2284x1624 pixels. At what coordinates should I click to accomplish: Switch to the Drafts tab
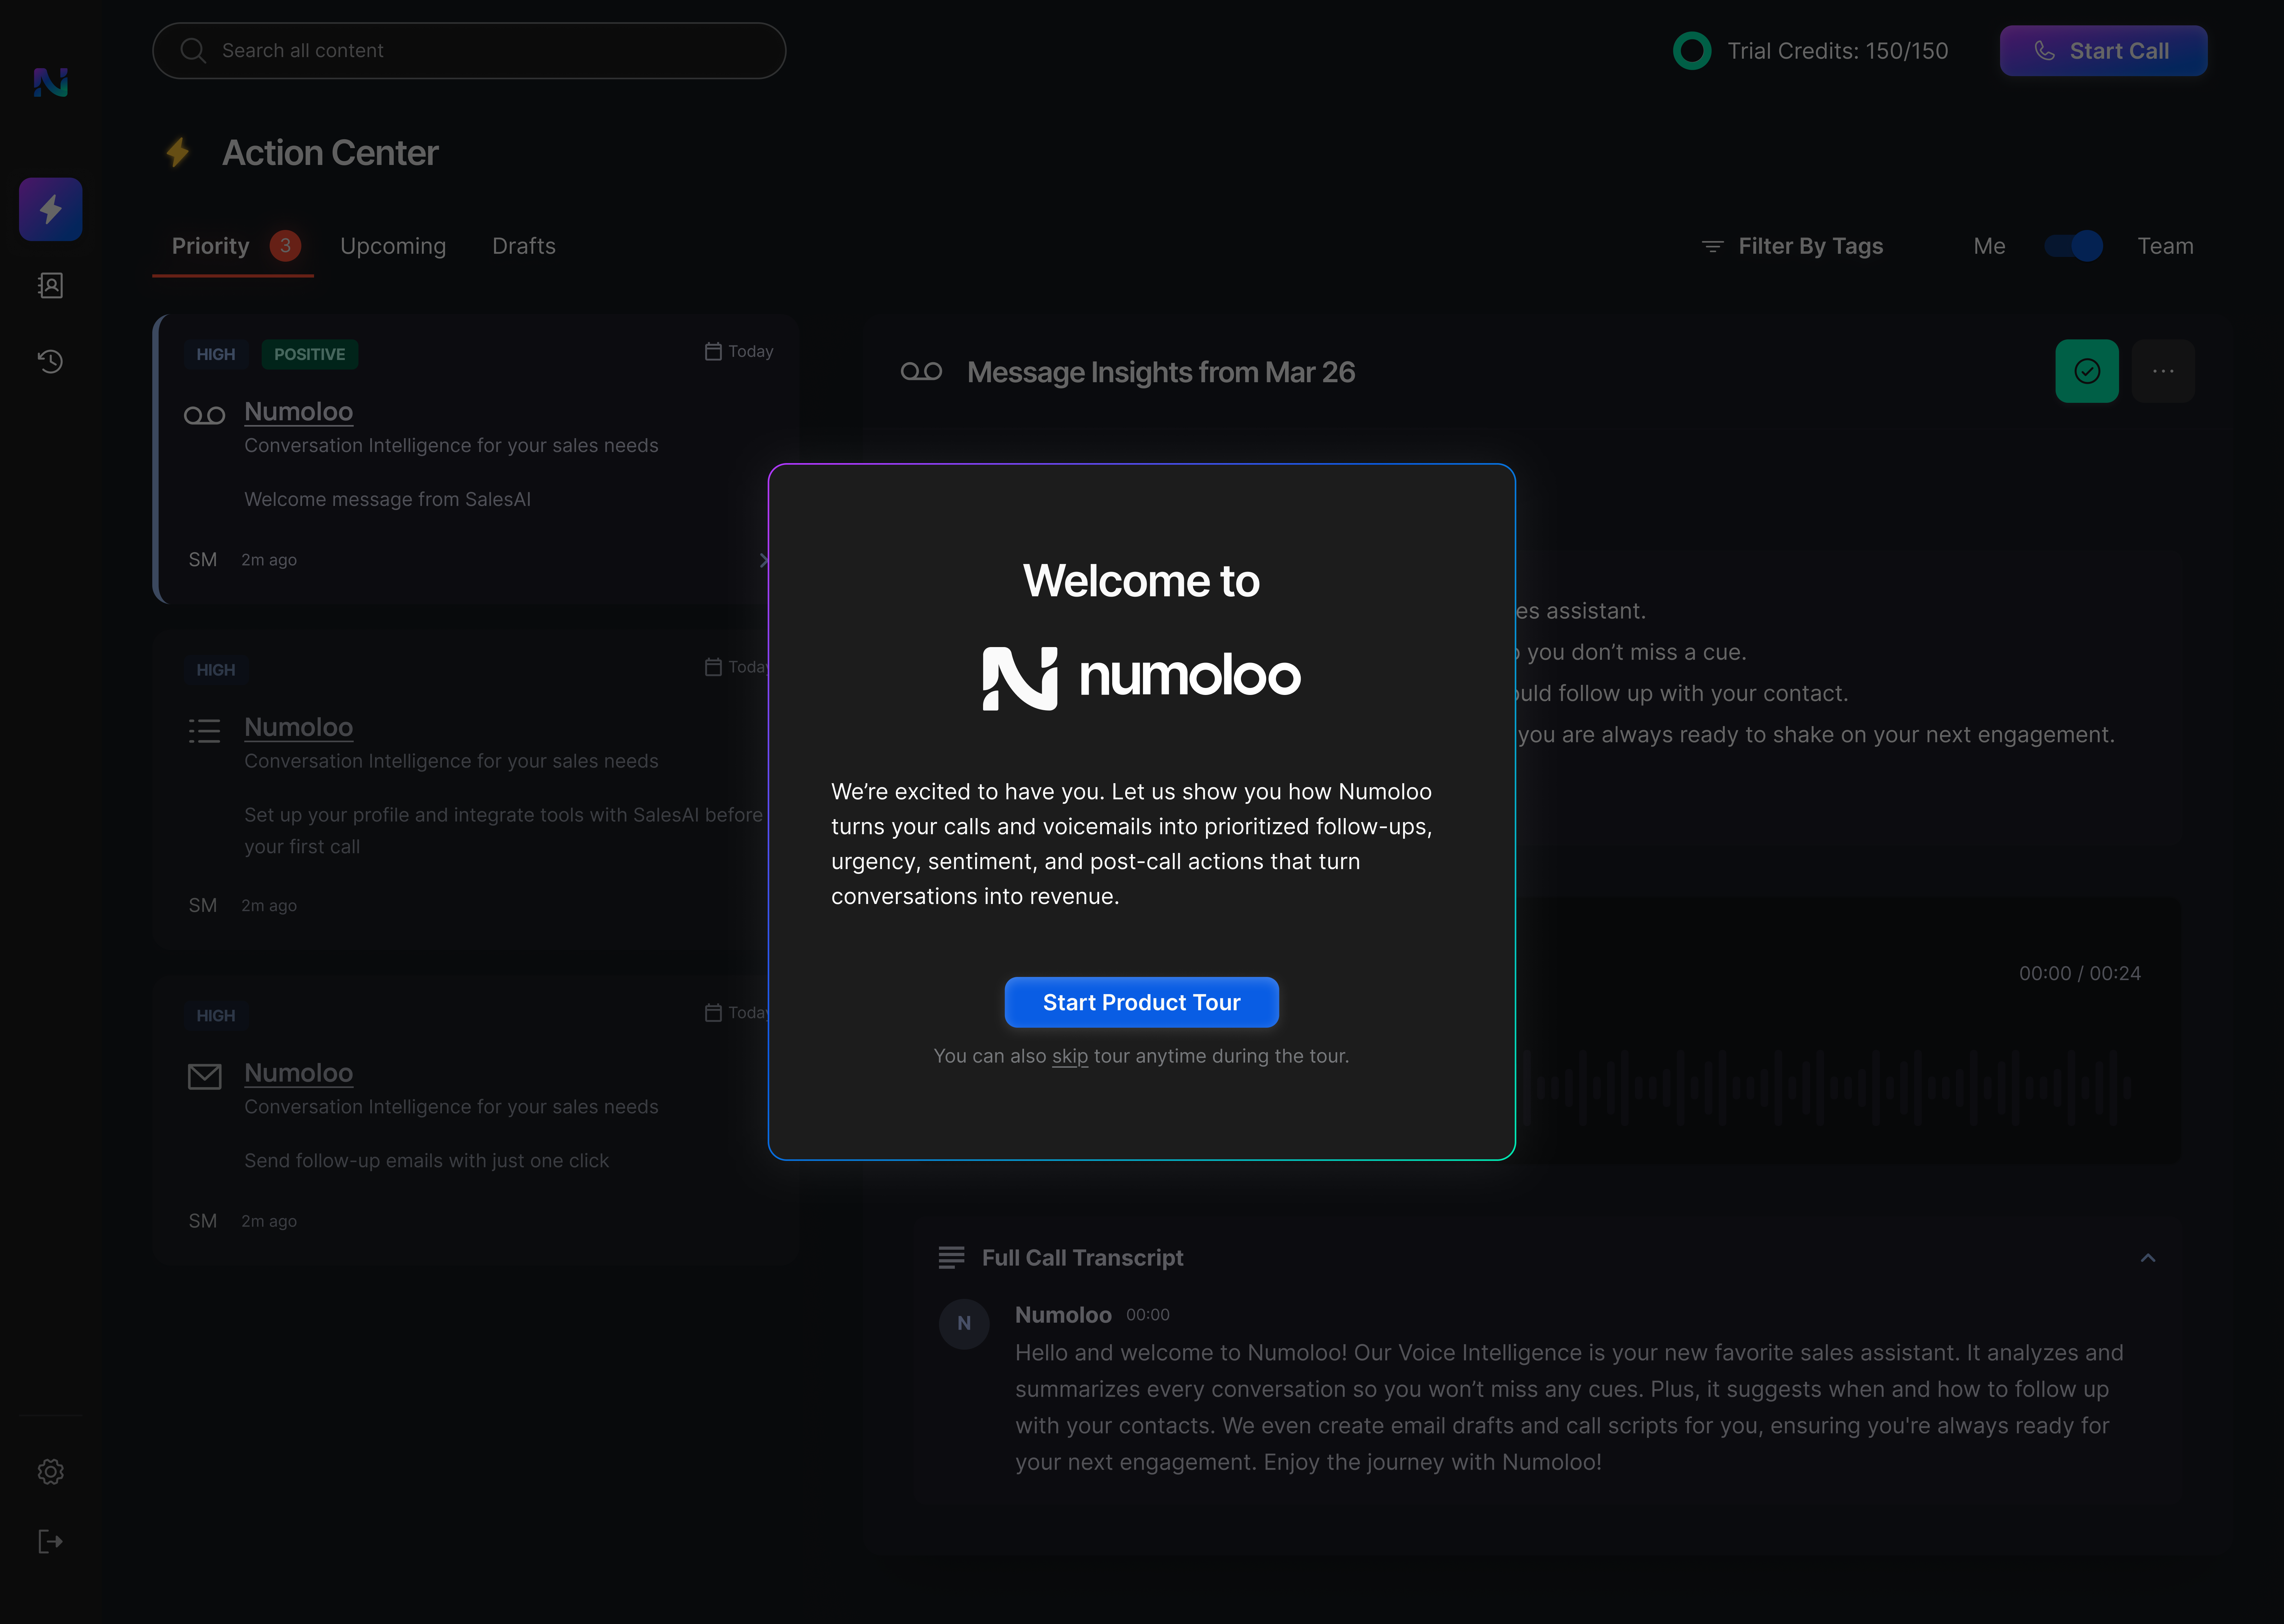(x=524, y=246)
